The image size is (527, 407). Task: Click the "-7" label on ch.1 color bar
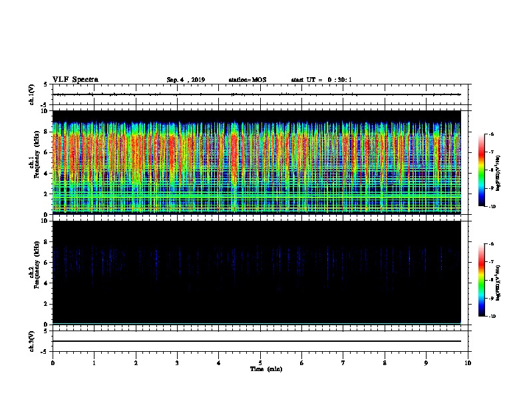click(x=491, y=152)
